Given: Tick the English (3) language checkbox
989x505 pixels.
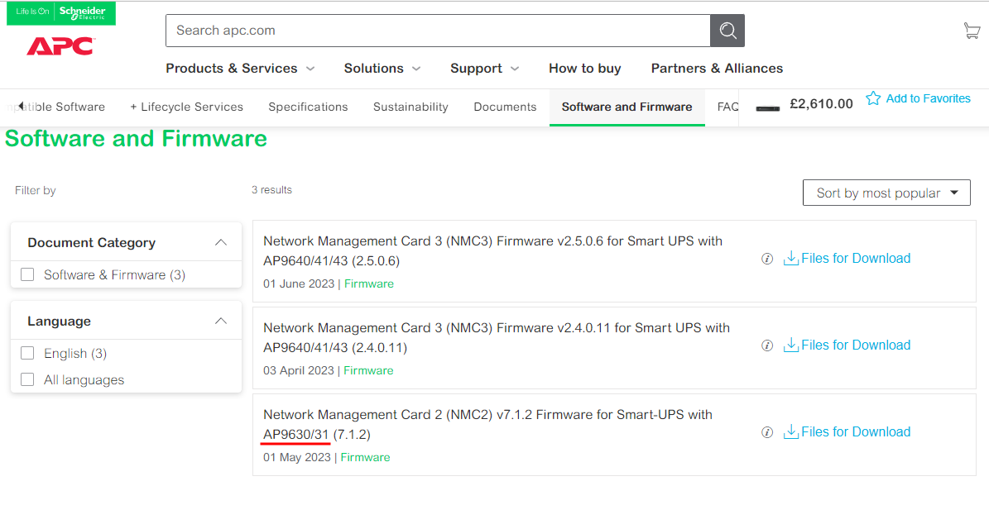Looking at the screenshot, I should 27,353.
